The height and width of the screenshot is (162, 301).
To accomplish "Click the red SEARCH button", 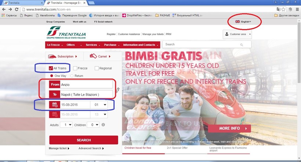I will click(x=84, y=140).
